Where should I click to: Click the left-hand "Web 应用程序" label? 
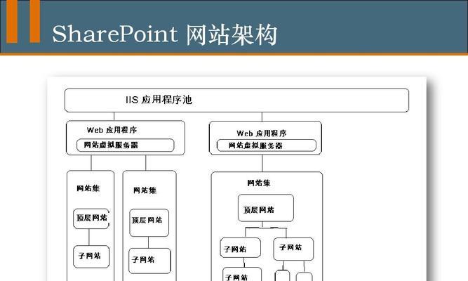pos(112,130)
